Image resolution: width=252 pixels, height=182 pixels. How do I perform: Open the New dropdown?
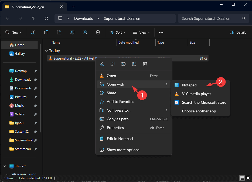13,32
